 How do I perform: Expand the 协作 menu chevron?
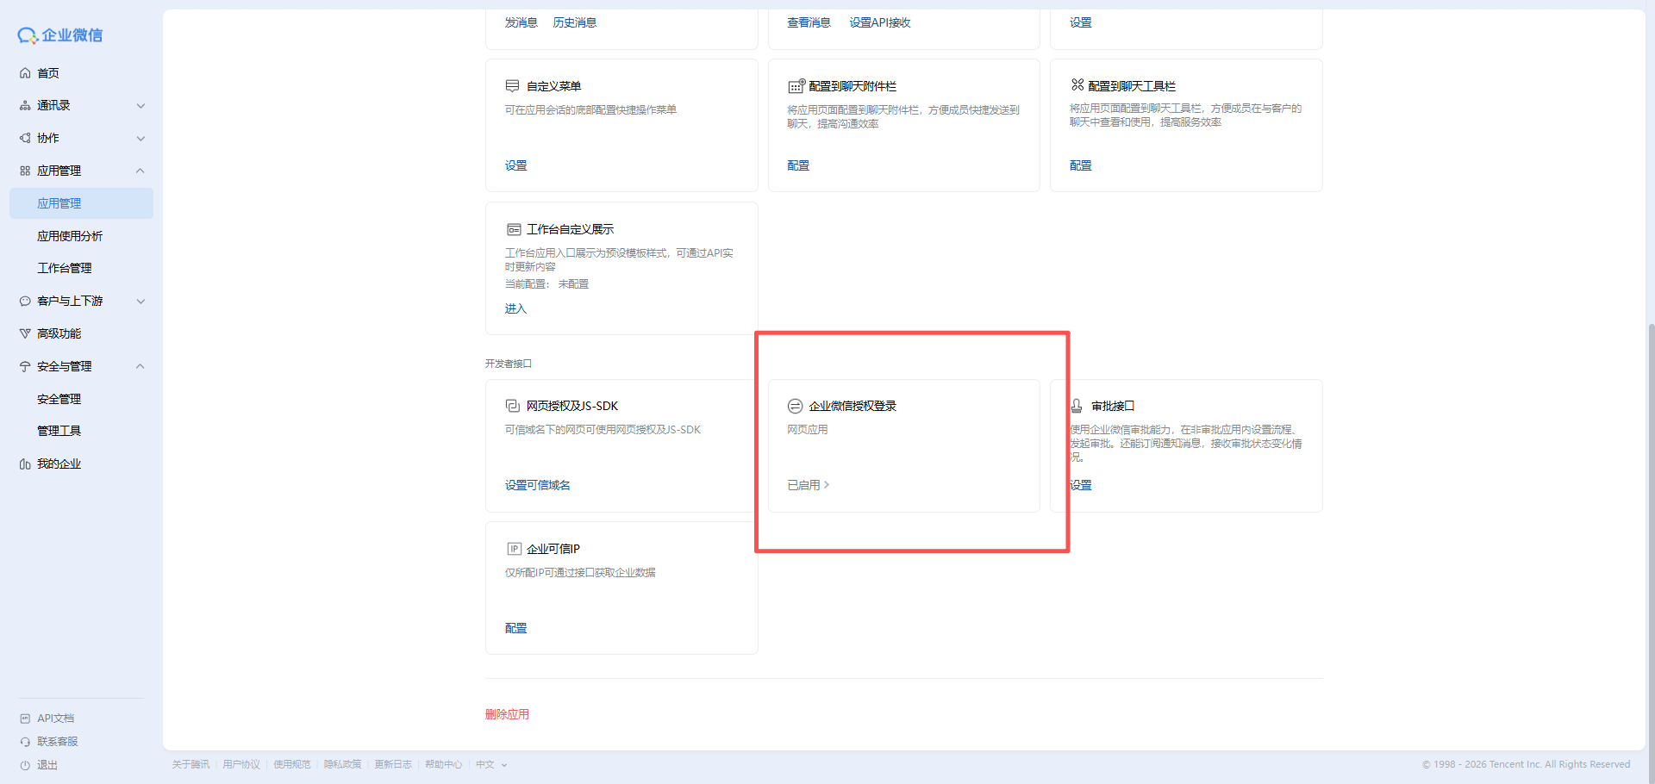tap(141, 139)
